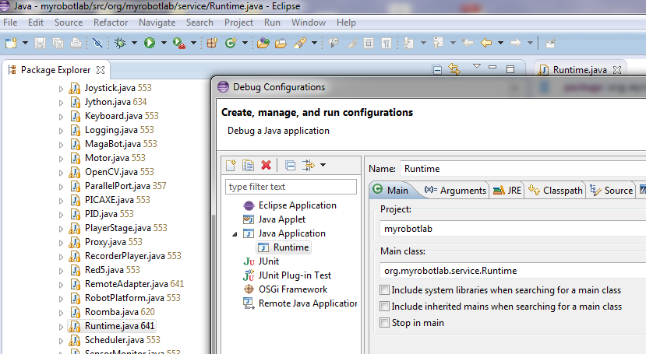This screenshot has width=646, height=354.
Task: Toggle Link with Editor in Package Explorer
Action: (x=454, y=69)
